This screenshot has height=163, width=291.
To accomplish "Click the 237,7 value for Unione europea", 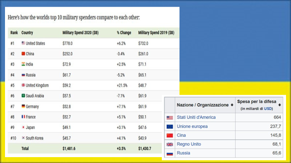I will (x=276, y=126).
